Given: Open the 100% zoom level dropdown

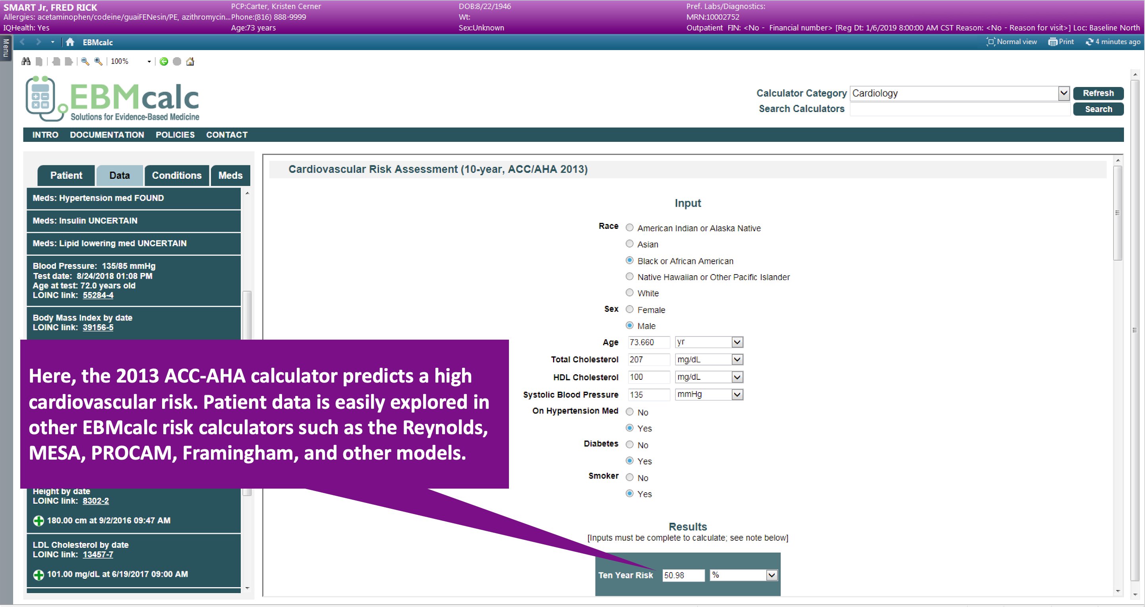Looking at the screenshot, I should click(149, 62).
